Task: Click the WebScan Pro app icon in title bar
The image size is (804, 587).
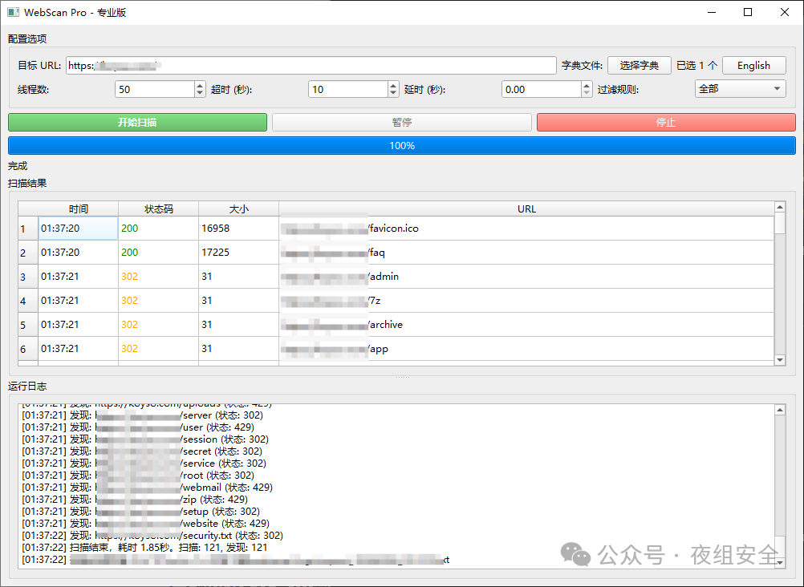Action: 14,12
